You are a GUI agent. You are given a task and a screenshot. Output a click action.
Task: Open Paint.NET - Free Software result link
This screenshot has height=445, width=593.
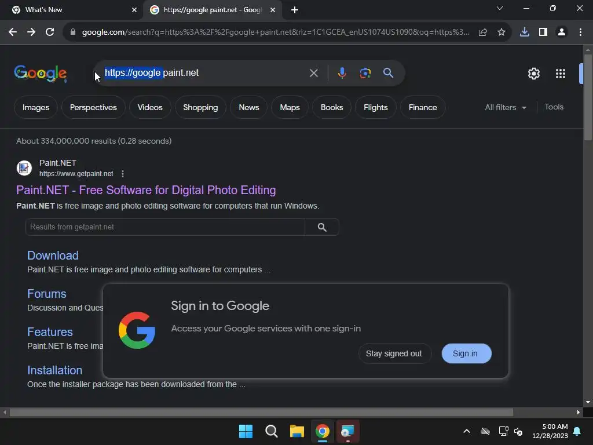pos(146,190)
